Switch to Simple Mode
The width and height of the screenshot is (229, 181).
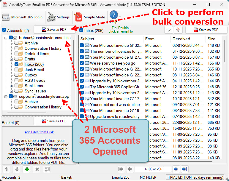(x=90, y=17)
